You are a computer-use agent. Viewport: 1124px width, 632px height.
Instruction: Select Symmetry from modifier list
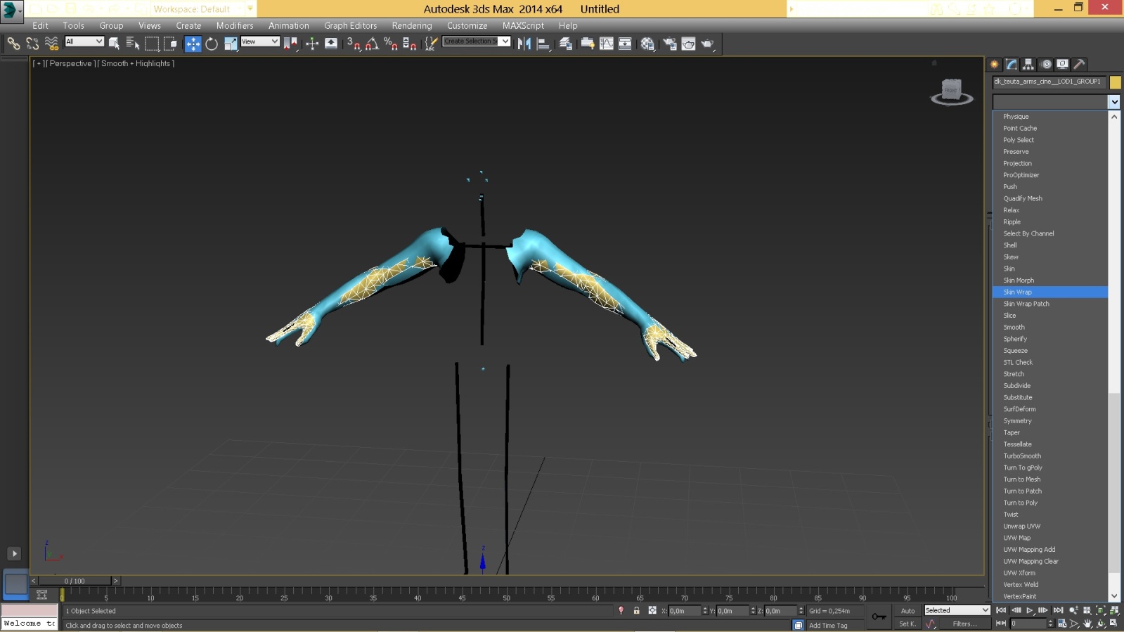[x=1050, y=420]
